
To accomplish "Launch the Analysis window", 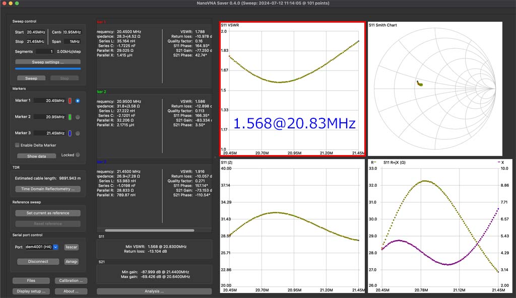I will point(154,291).
